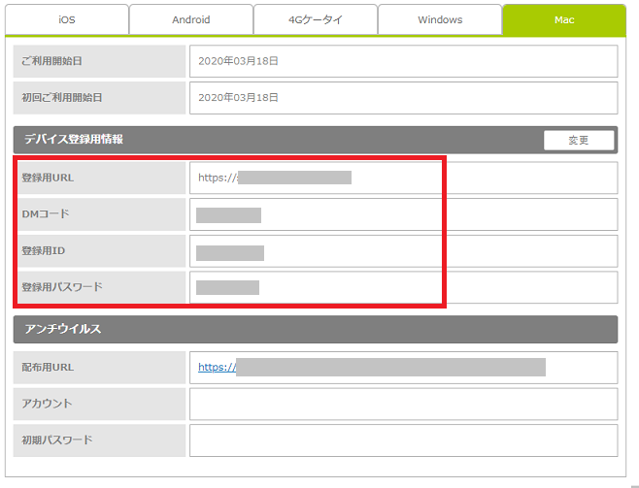
Task: Select the DMコード value field
Action: pos(403,214)
